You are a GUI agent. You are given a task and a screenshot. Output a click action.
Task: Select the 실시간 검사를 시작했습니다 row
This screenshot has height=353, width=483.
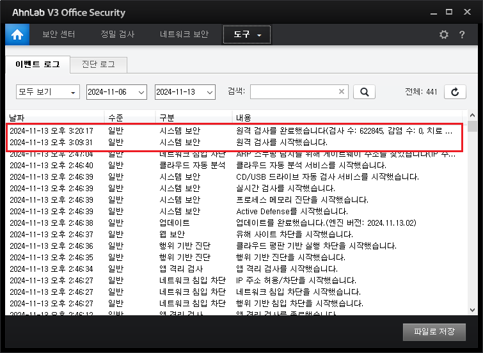pos(234,188)
